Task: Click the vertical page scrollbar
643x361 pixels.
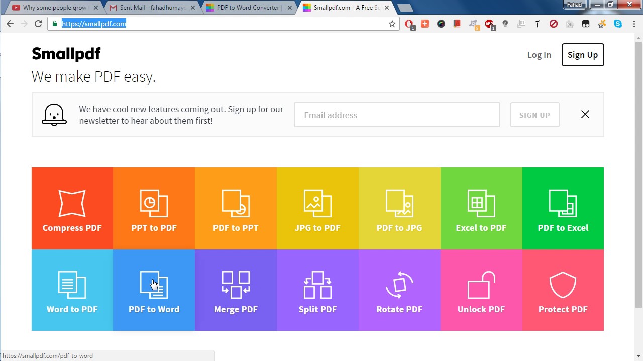Action: (x=638, y=170)
